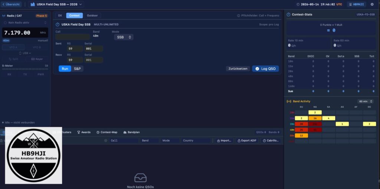The width and height of the screenshot is (380, 189).
Task: Click the Sent RS field
Action: click(75, 49)
